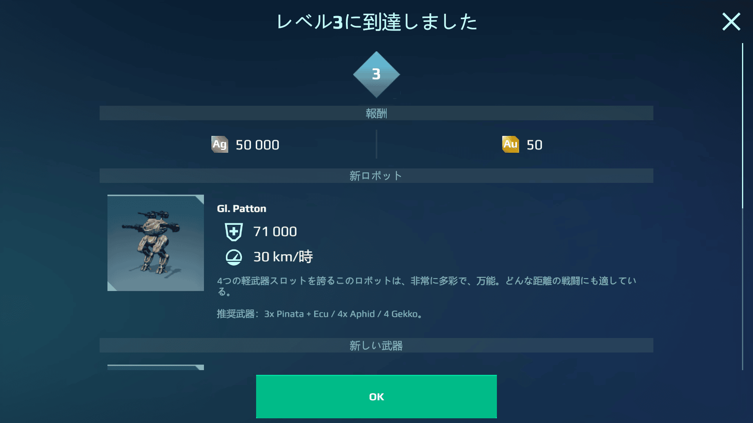The image size is (753, 423).
Task: Click the Gl. Patton robot name
Action: coord(242,208)
